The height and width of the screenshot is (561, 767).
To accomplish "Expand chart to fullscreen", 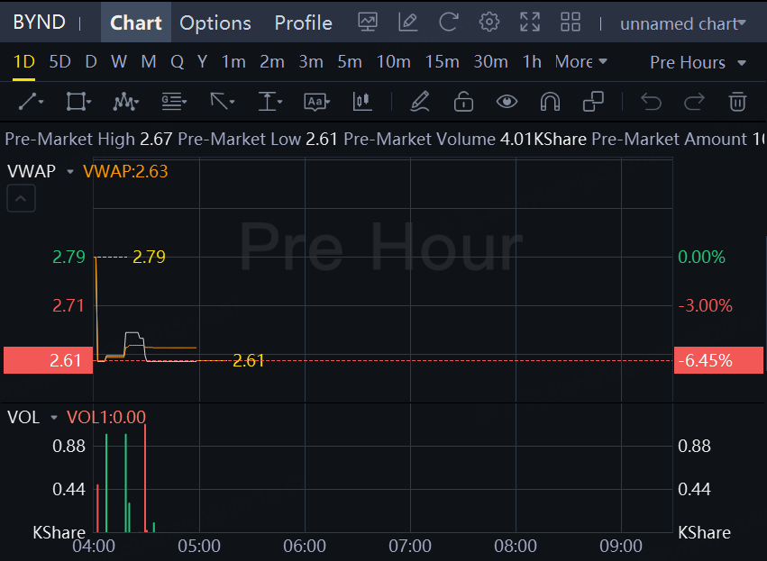I will (530, 22).
